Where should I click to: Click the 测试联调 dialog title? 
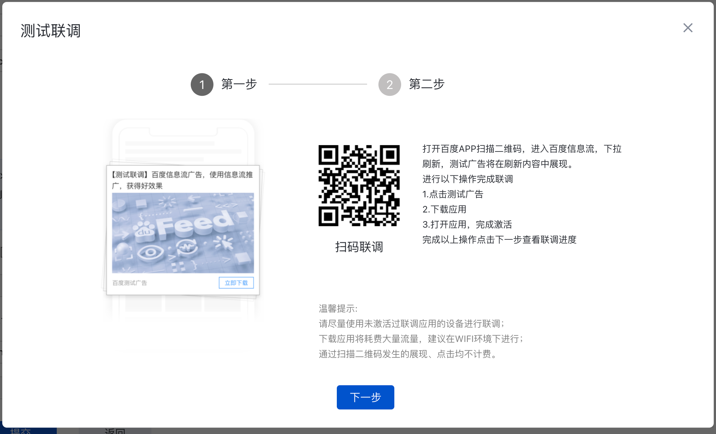pyautogui.click(x=50, y=31)
